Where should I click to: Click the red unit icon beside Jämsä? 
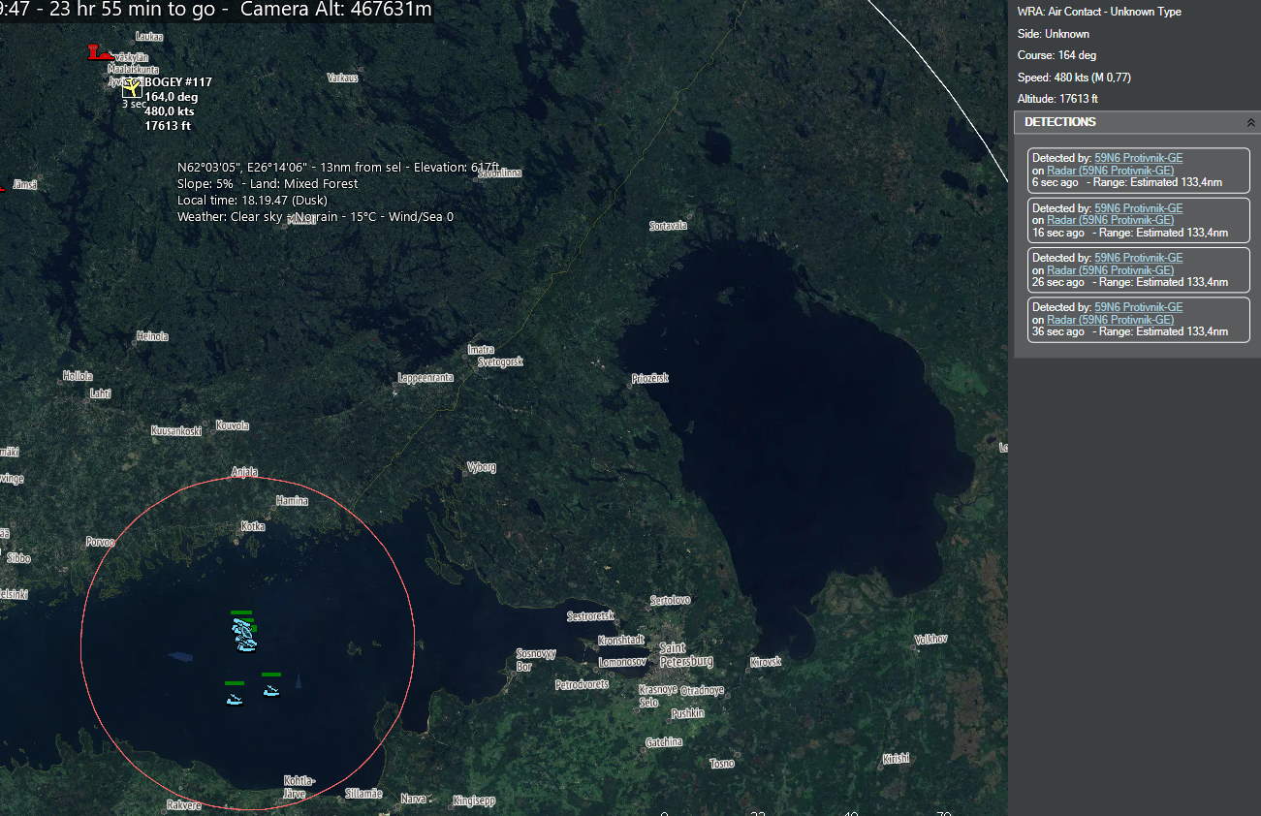point(2,188)
